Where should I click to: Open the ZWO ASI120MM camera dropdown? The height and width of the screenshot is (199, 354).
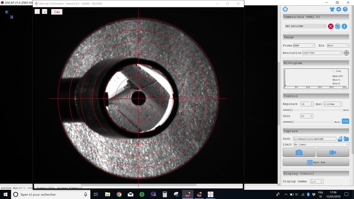click(x=305, y=26)
